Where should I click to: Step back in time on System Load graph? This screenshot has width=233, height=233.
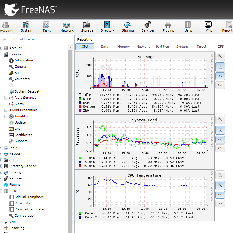(x=220, y=139)
